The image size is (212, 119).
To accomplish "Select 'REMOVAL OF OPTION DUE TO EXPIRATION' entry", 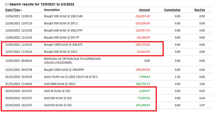I will 72,61.
